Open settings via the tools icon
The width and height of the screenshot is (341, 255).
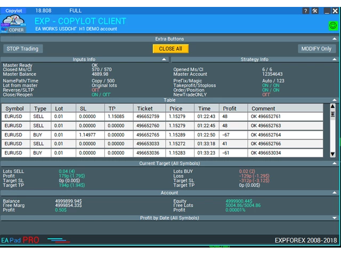point(315,11)
